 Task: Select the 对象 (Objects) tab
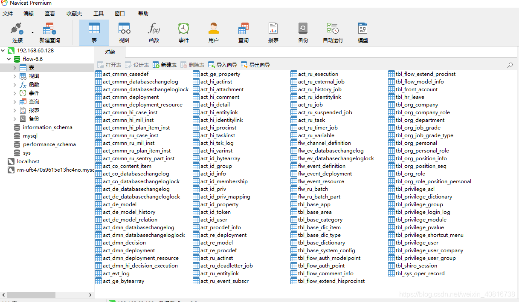click(110, 52)
